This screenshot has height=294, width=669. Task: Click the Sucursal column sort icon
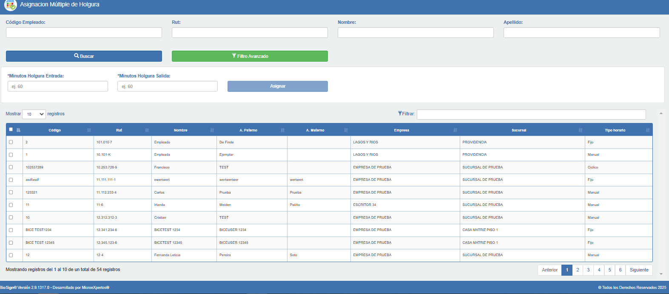580,130
